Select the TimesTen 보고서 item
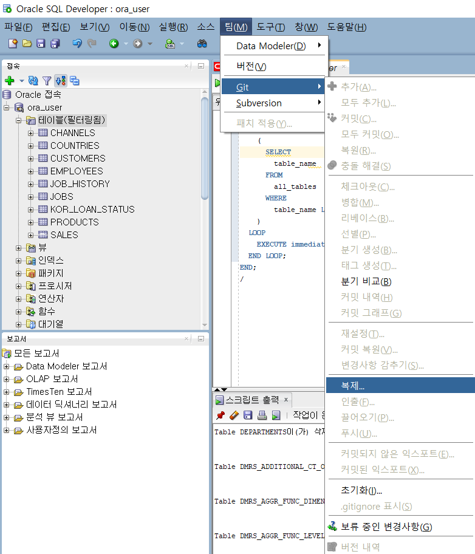The width and height of the screenshot is (475, 554). [59, 392]
